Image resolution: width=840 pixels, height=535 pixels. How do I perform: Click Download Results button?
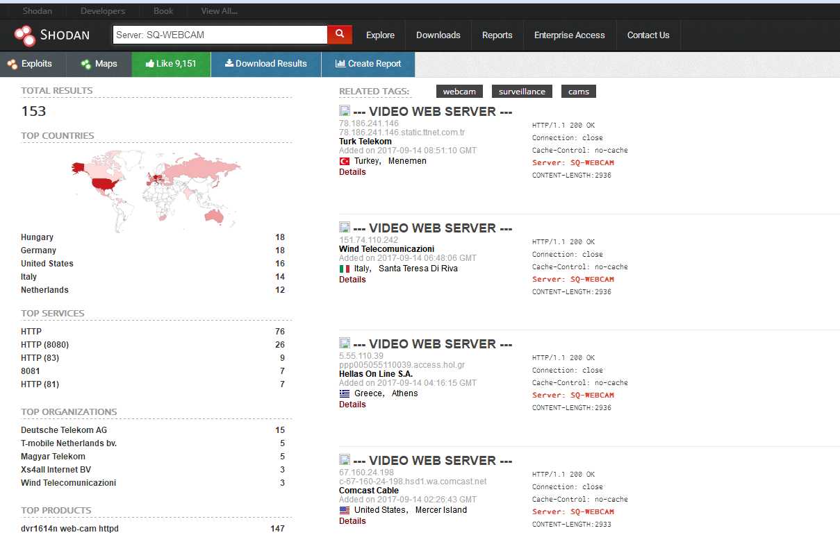(x=266, y=64)
